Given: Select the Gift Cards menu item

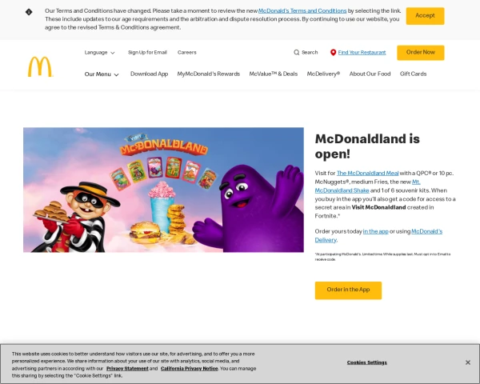Looking at the screenshot, I should point(413,74).
